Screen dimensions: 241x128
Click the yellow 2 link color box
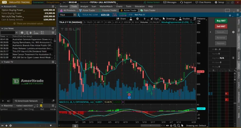[41, 106]
